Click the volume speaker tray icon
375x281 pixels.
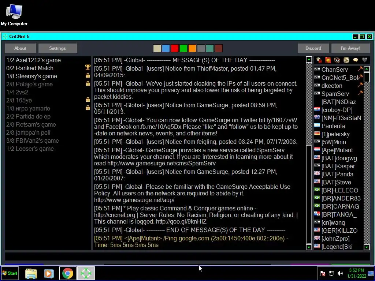coord(340,273)
